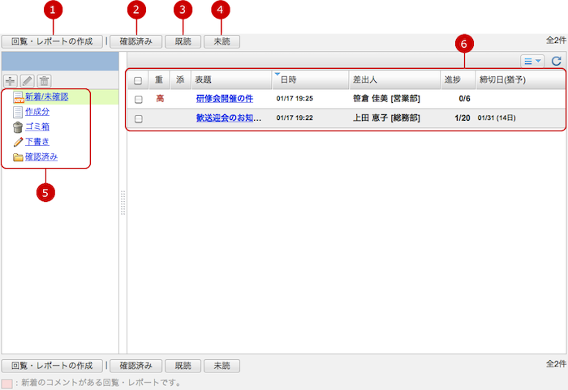Click the refresh list icon

coord(557,61)
